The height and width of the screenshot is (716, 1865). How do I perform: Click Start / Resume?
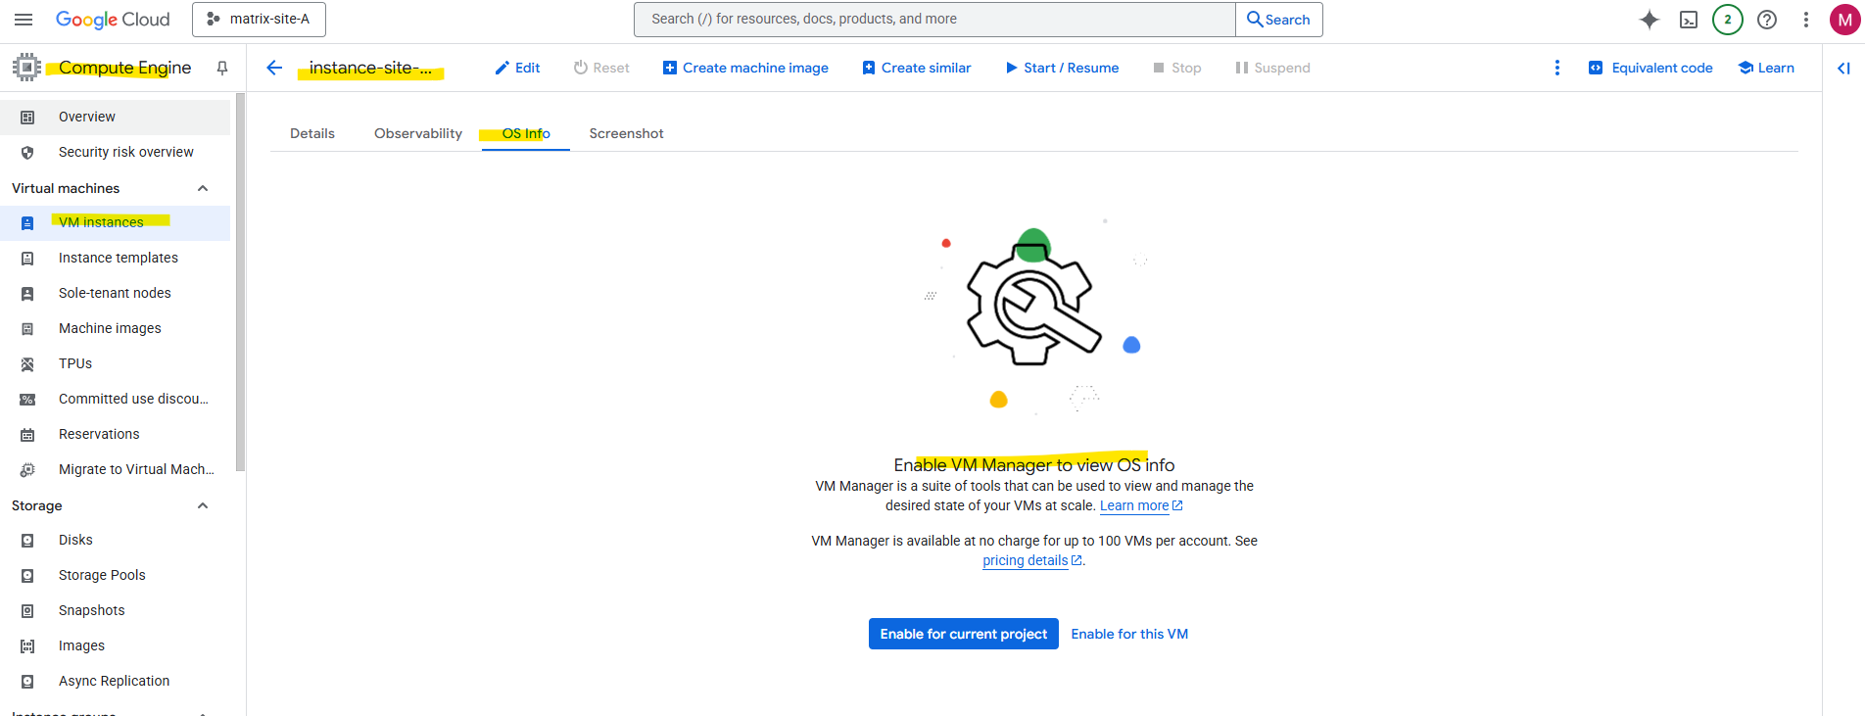(1062, 68)
